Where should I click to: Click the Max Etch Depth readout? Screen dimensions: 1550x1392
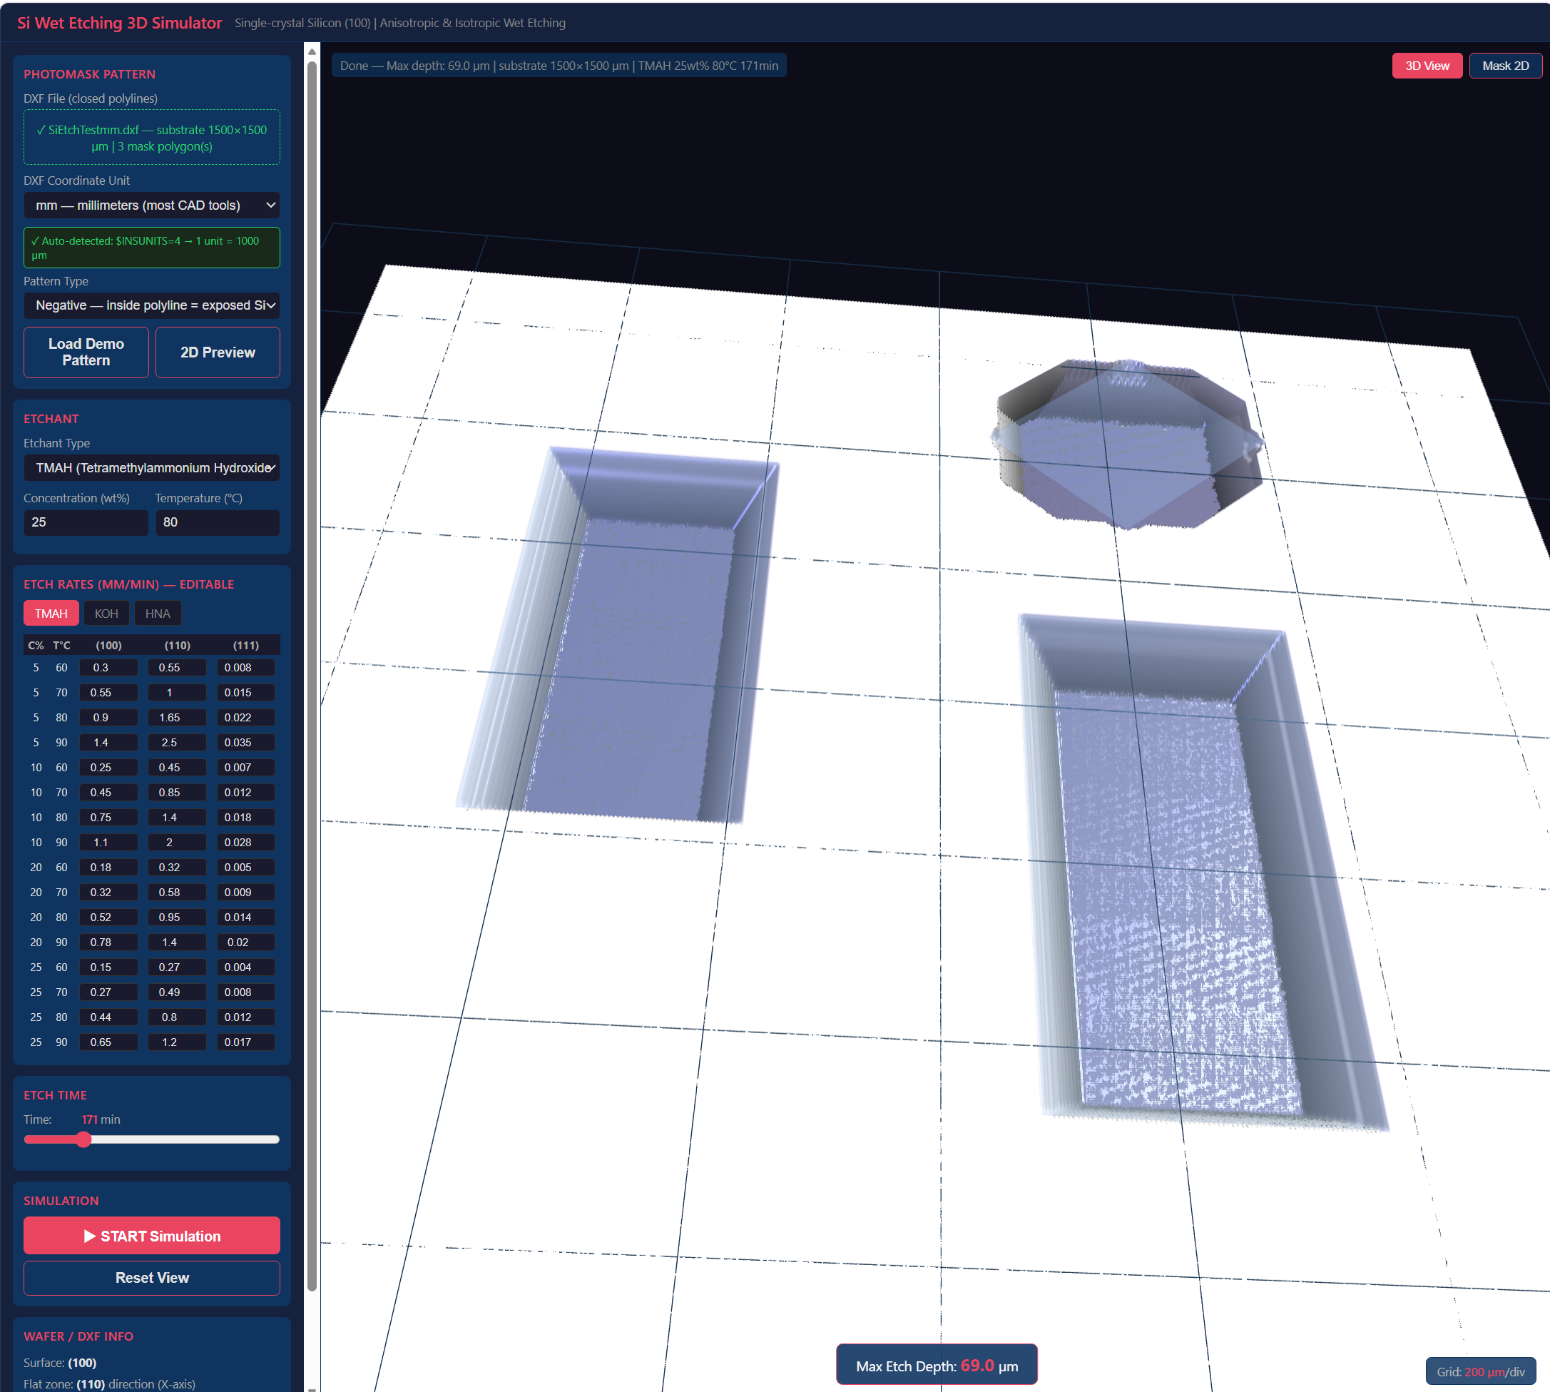936,1364
